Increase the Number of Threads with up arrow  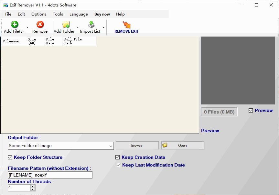tap(33, 187)
